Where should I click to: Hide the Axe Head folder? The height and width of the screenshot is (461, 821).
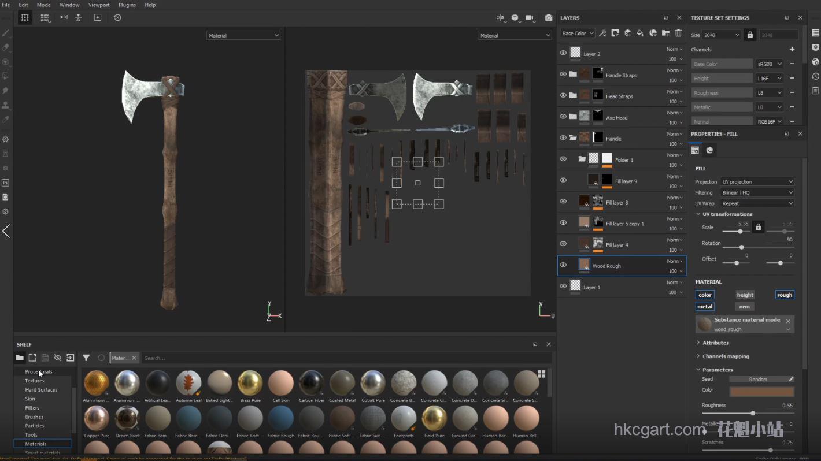coord(563,117)
